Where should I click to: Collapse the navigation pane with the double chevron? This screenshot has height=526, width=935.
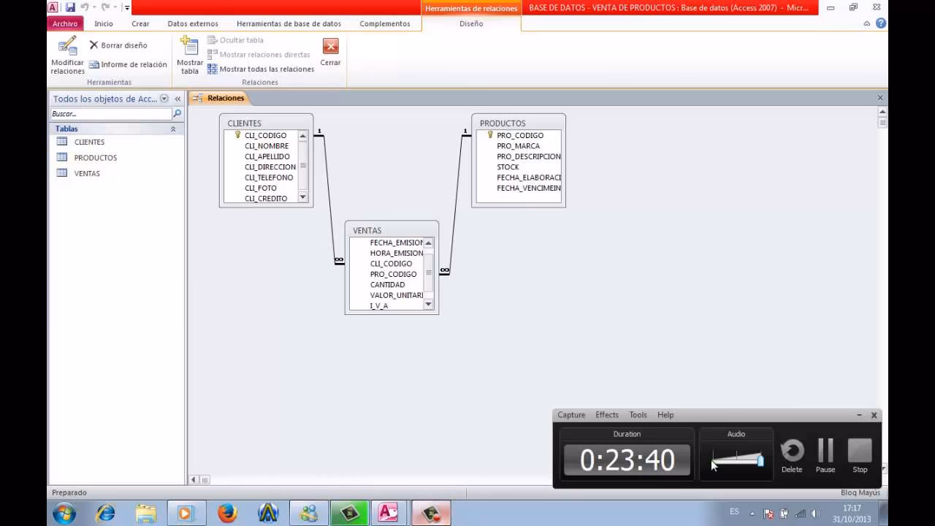click(x=178, y=99)
